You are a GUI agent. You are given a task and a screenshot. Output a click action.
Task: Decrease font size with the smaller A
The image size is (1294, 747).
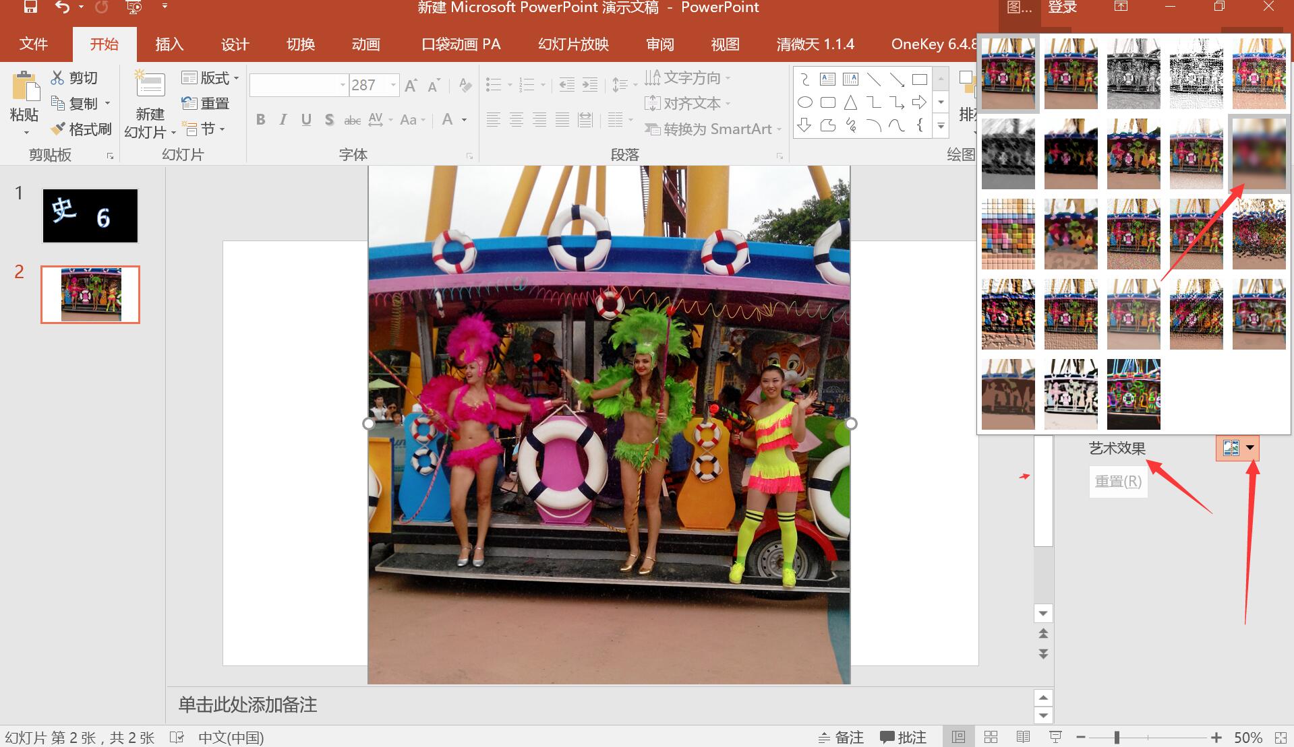[434, 86]
